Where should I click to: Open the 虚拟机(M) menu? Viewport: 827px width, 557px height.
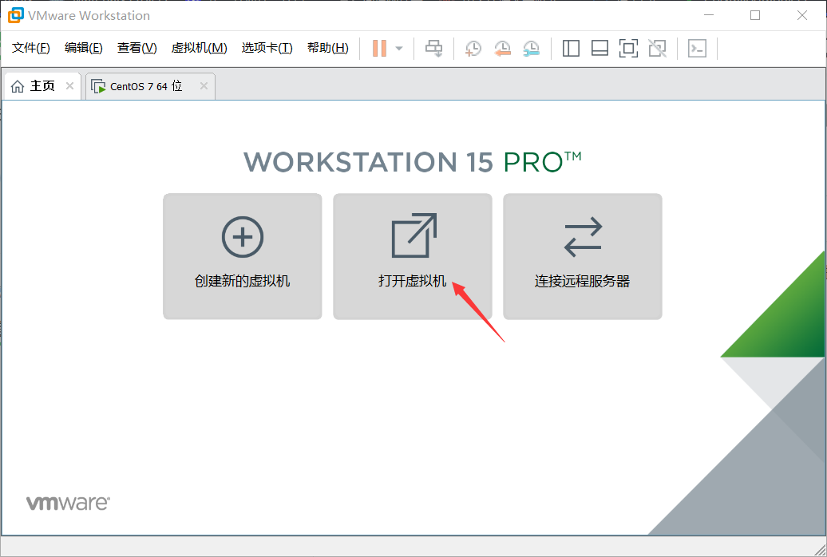(199, 48)
